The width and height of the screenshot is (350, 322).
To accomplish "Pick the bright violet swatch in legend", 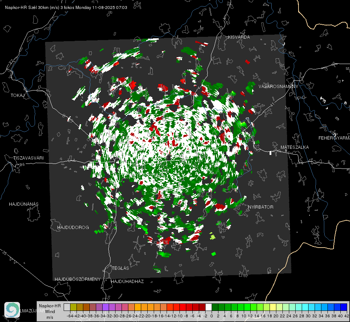I will point(105,307).
